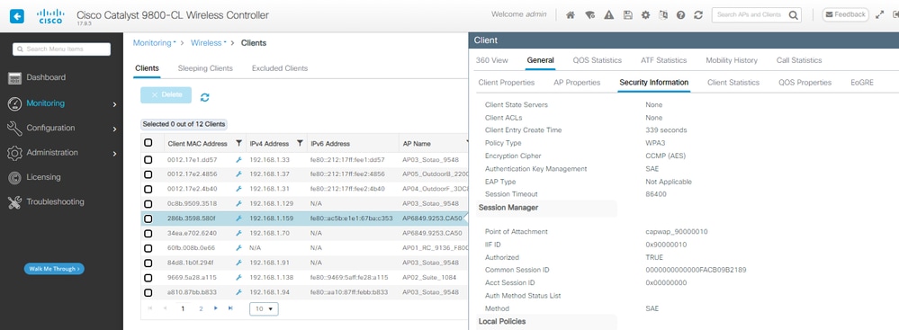
Task: Refresh clients list with circular arrows icon
Action: click(x=204, y=97)
